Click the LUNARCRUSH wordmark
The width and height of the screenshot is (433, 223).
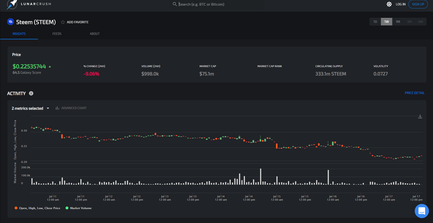[x=36, y=4]
